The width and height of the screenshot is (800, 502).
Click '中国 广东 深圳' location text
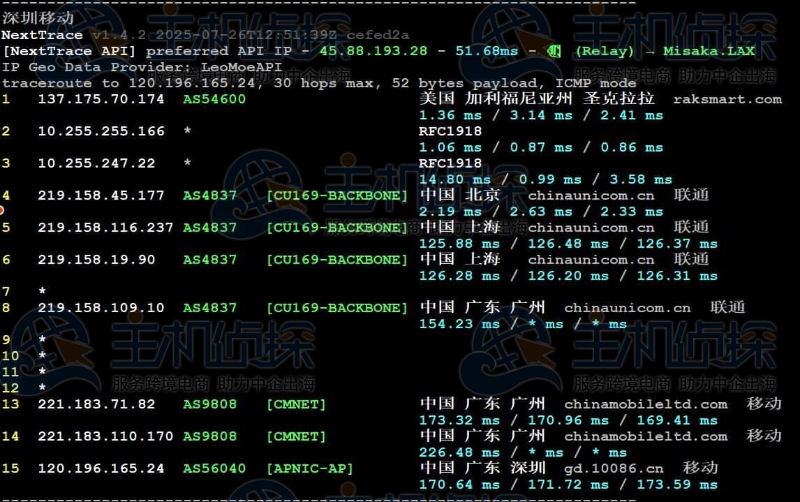click(482, 468)
